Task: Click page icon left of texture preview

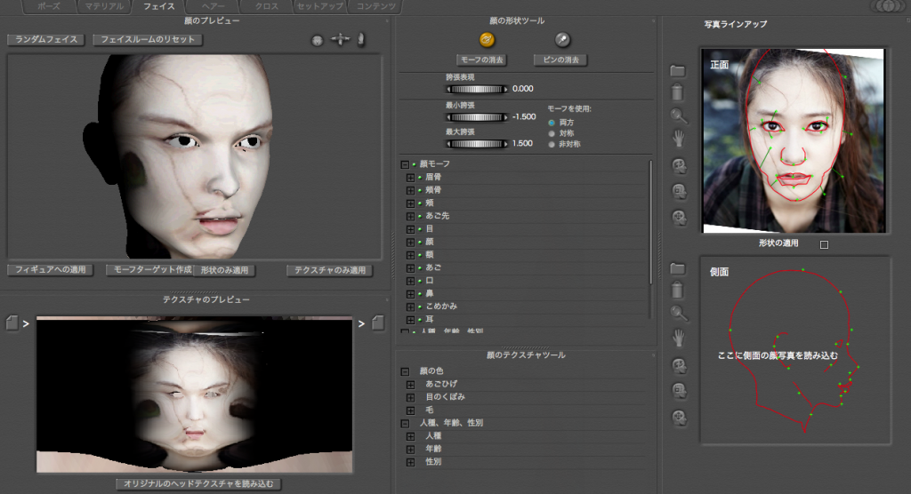Action: click(12, 323)
